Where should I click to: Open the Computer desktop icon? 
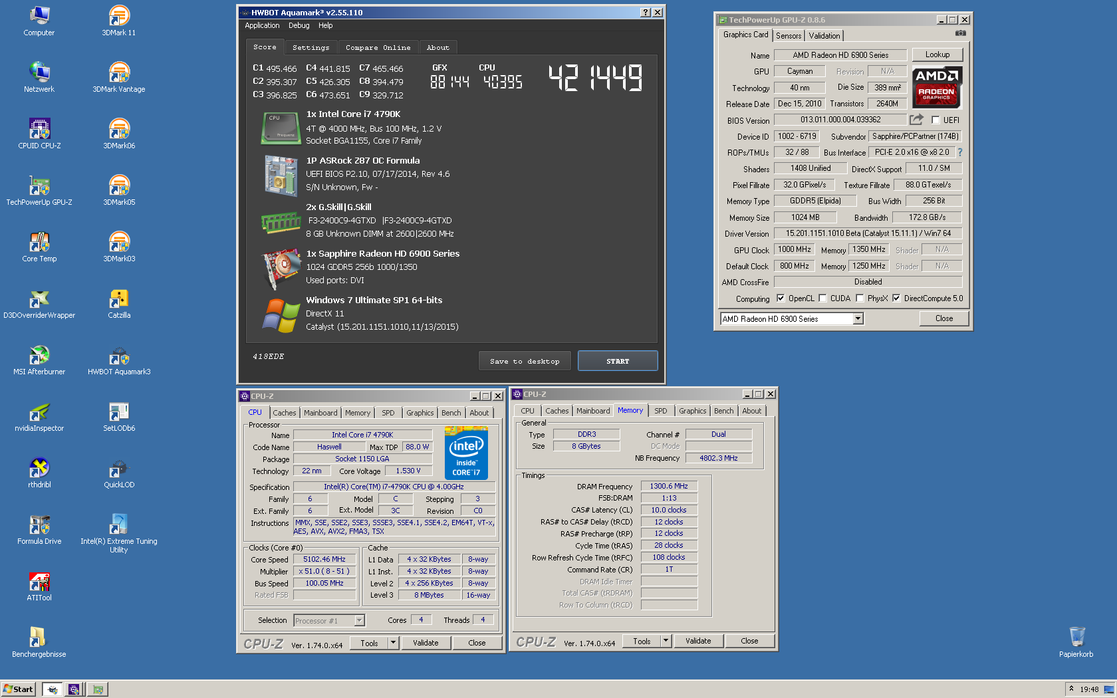(39, 21)
